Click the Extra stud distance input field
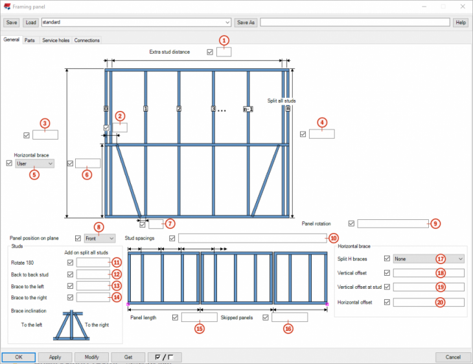This screenshot has height=364, width=473. (224, 52)
